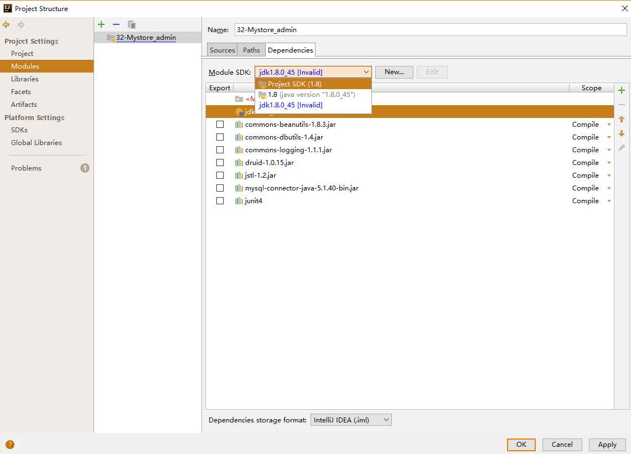Viewport: 631px width, 454px height.
Task: Open help with the question mark icon
Action: [x=10, y=445]
